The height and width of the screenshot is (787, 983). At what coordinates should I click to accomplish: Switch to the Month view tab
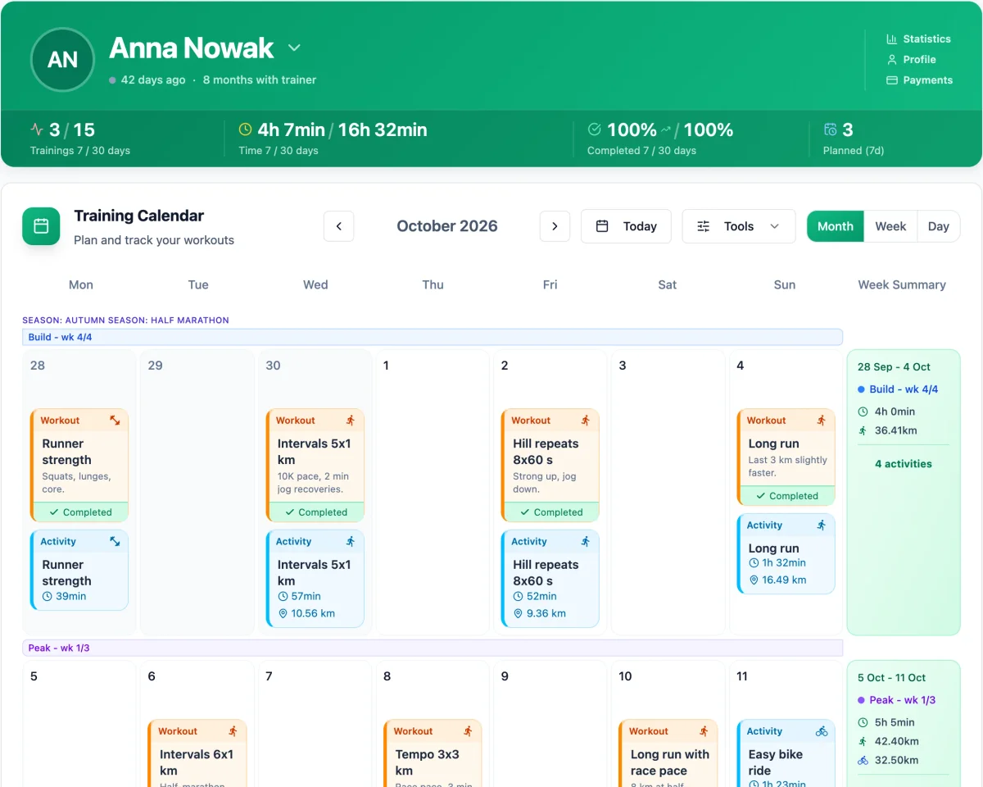(836, 226)
